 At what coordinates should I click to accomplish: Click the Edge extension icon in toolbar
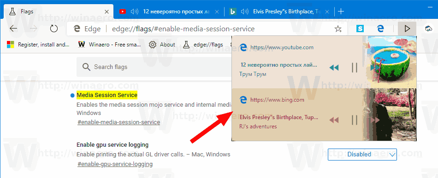click(380, 29)
